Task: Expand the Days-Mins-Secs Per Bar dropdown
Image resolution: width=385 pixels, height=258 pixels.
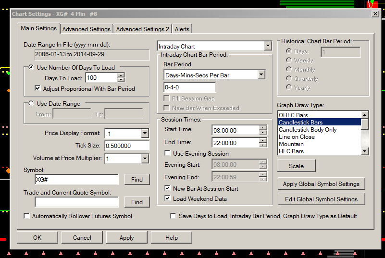Action: pos(261,74)
